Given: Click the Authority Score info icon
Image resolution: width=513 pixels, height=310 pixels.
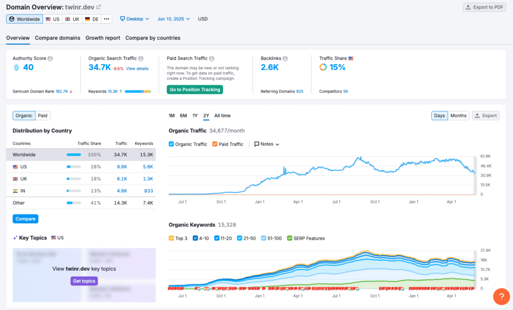Looking at the screenshot, I should [x=50, y=58].
